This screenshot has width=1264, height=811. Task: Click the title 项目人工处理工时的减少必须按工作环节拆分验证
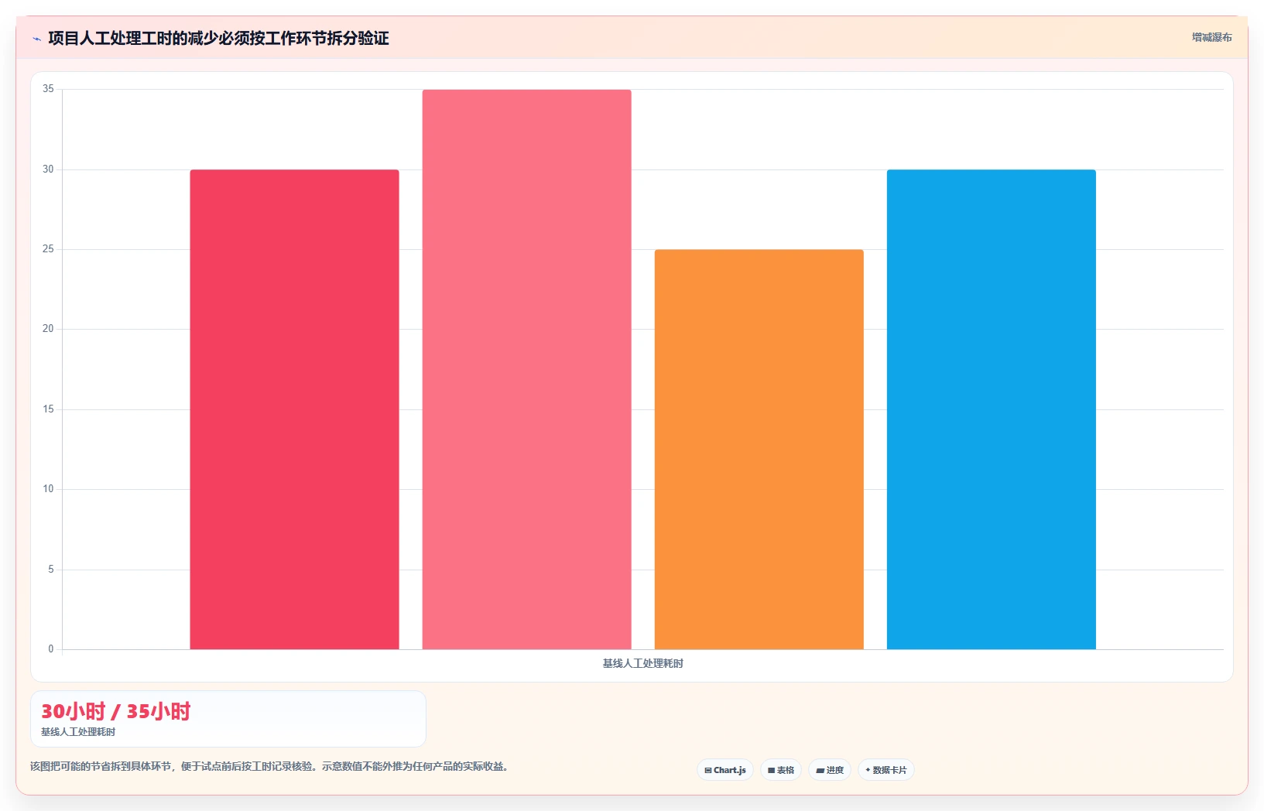pos(218,38)
